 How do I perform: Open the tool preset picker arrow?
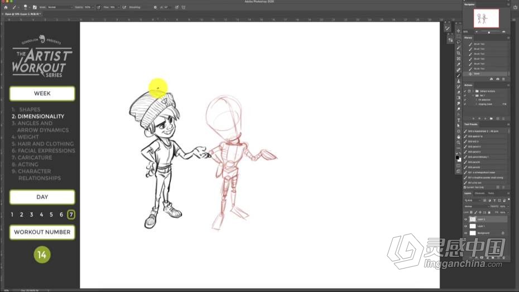pyautogui.click(x=18, y=7)
